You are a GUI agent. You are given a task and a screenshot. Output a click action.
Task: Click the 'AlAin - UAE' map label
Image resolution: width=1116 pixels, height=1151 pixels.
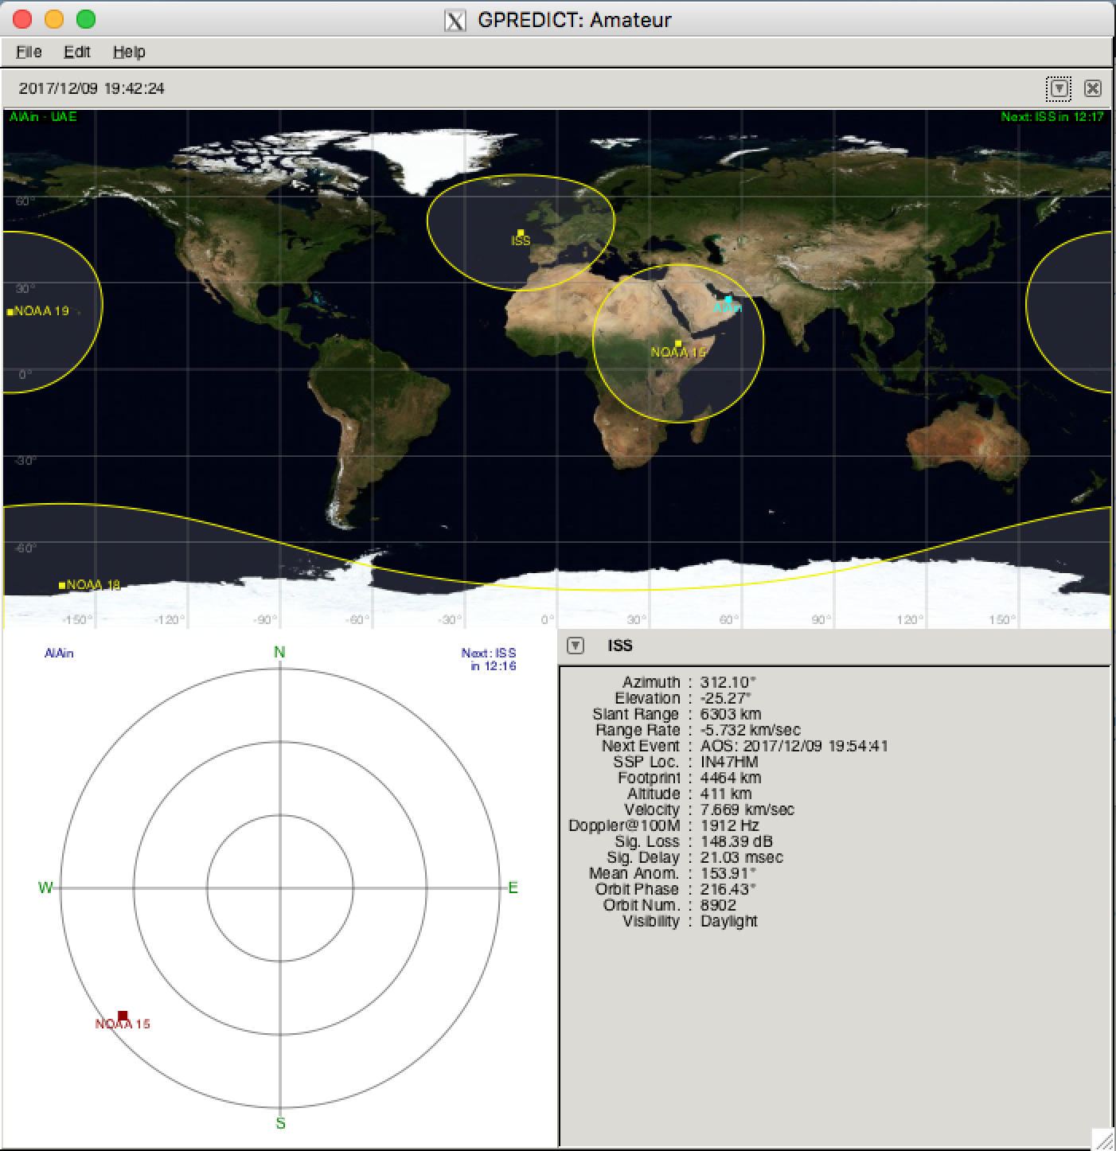pyautogui.click(x=43, y=117)
